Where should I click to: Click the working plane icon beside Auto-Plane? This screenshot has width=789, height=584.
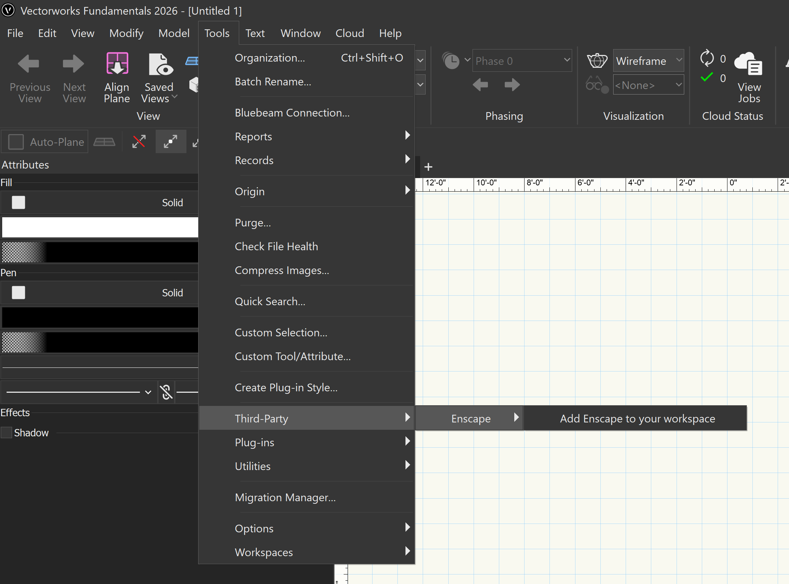click(x=104, y=142)
